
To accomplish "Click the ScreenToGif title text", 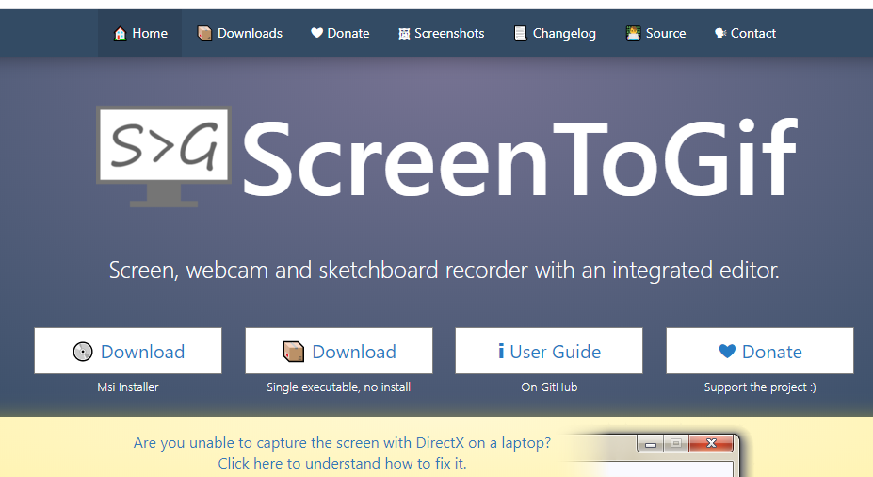I will [520, 158].
